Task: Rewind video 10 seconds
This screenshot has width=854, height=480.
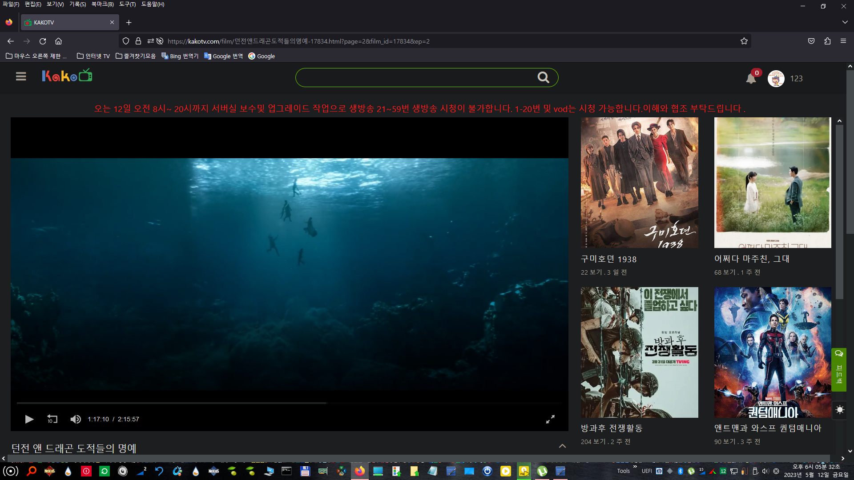Action: click(52, 419)
